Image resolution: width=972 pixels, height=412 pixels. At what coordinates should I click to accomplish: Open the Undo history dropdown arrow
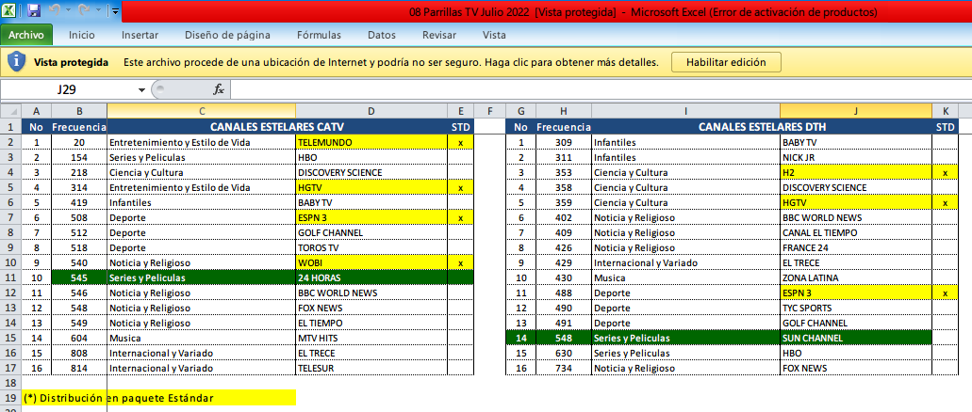(x=68, y=11)
